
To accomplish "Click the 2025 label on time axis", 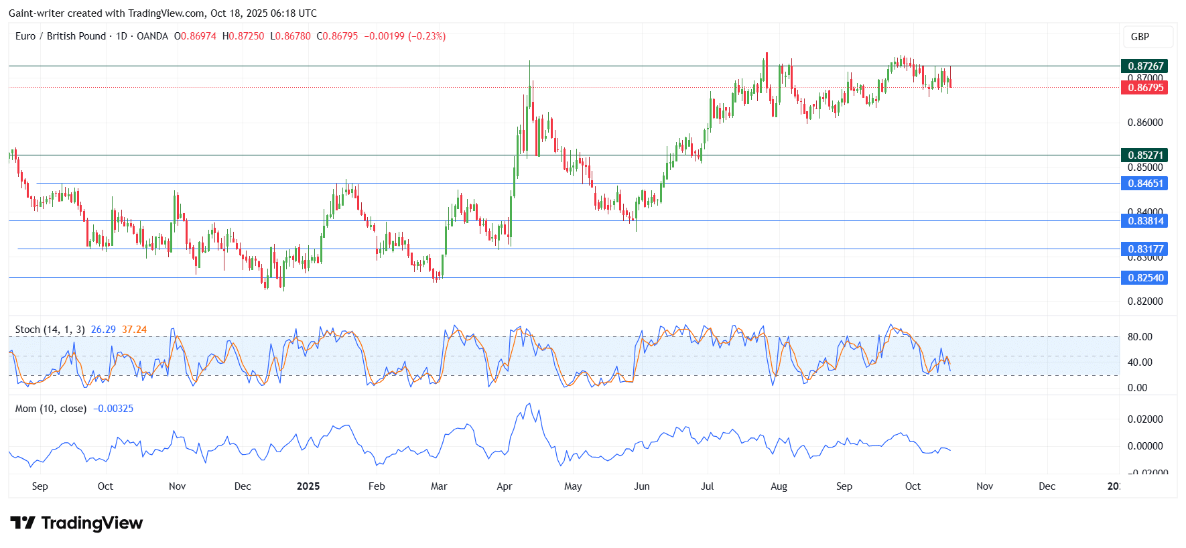I will tap(308, 486).
